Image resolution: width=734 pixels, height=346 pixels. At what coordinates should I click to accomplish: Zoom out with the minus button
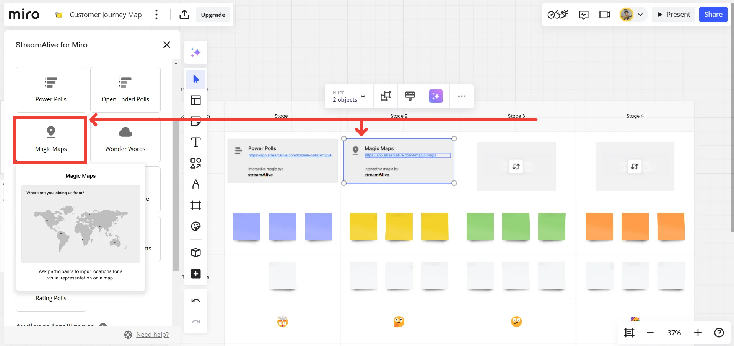[650, 333]
